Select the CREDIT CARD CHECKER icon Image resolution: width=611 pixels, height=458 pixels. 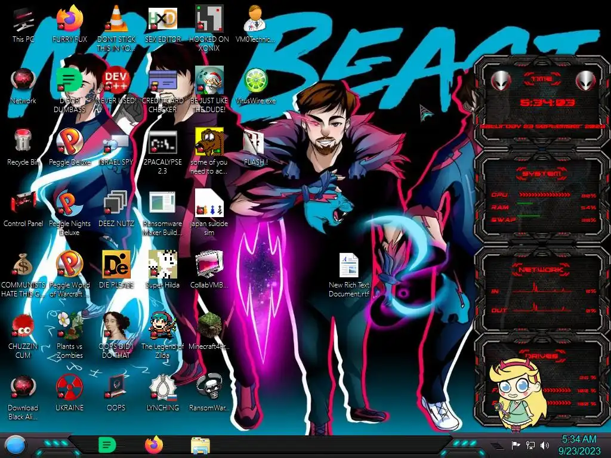[162, 81]
